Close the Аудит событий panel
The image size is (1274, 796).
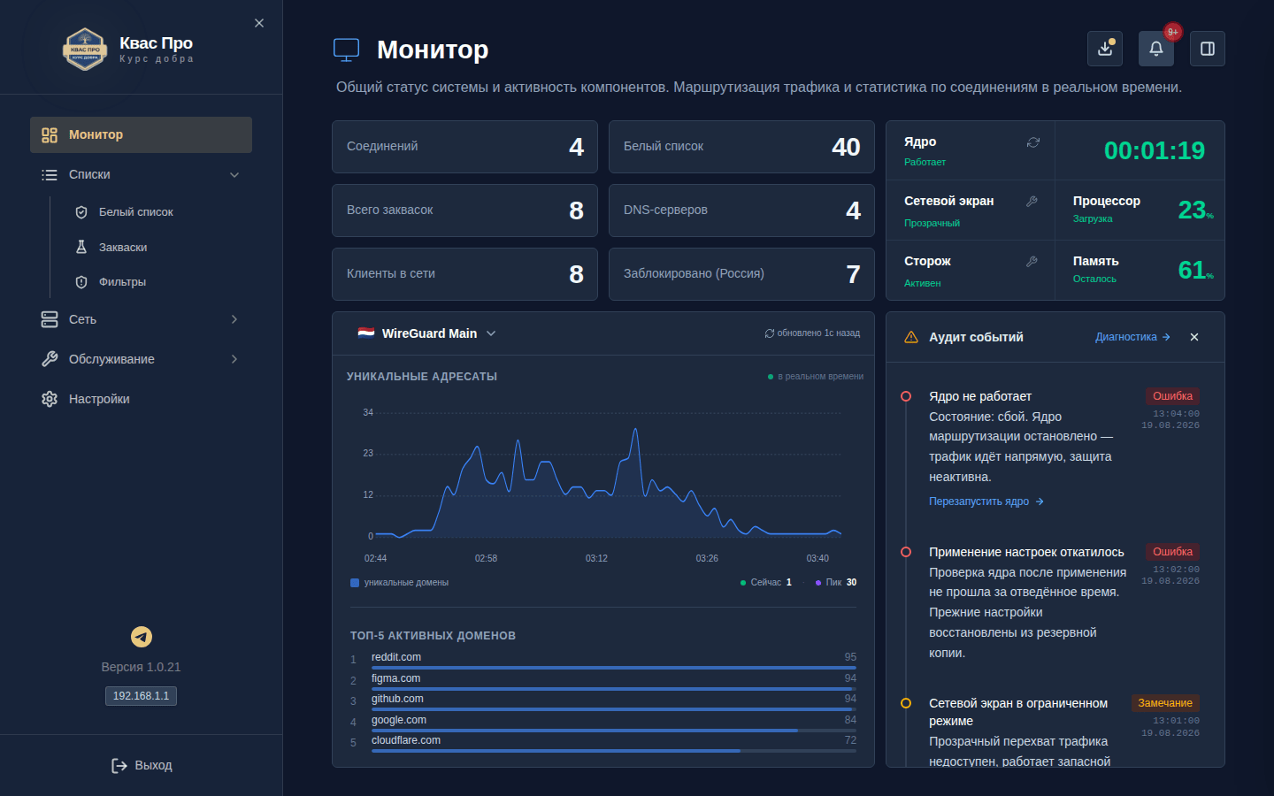click(1194, 337)
